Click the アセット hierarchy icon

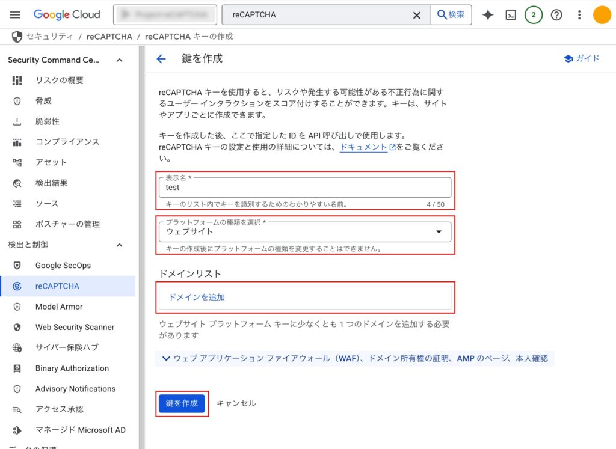click(17, 162)
